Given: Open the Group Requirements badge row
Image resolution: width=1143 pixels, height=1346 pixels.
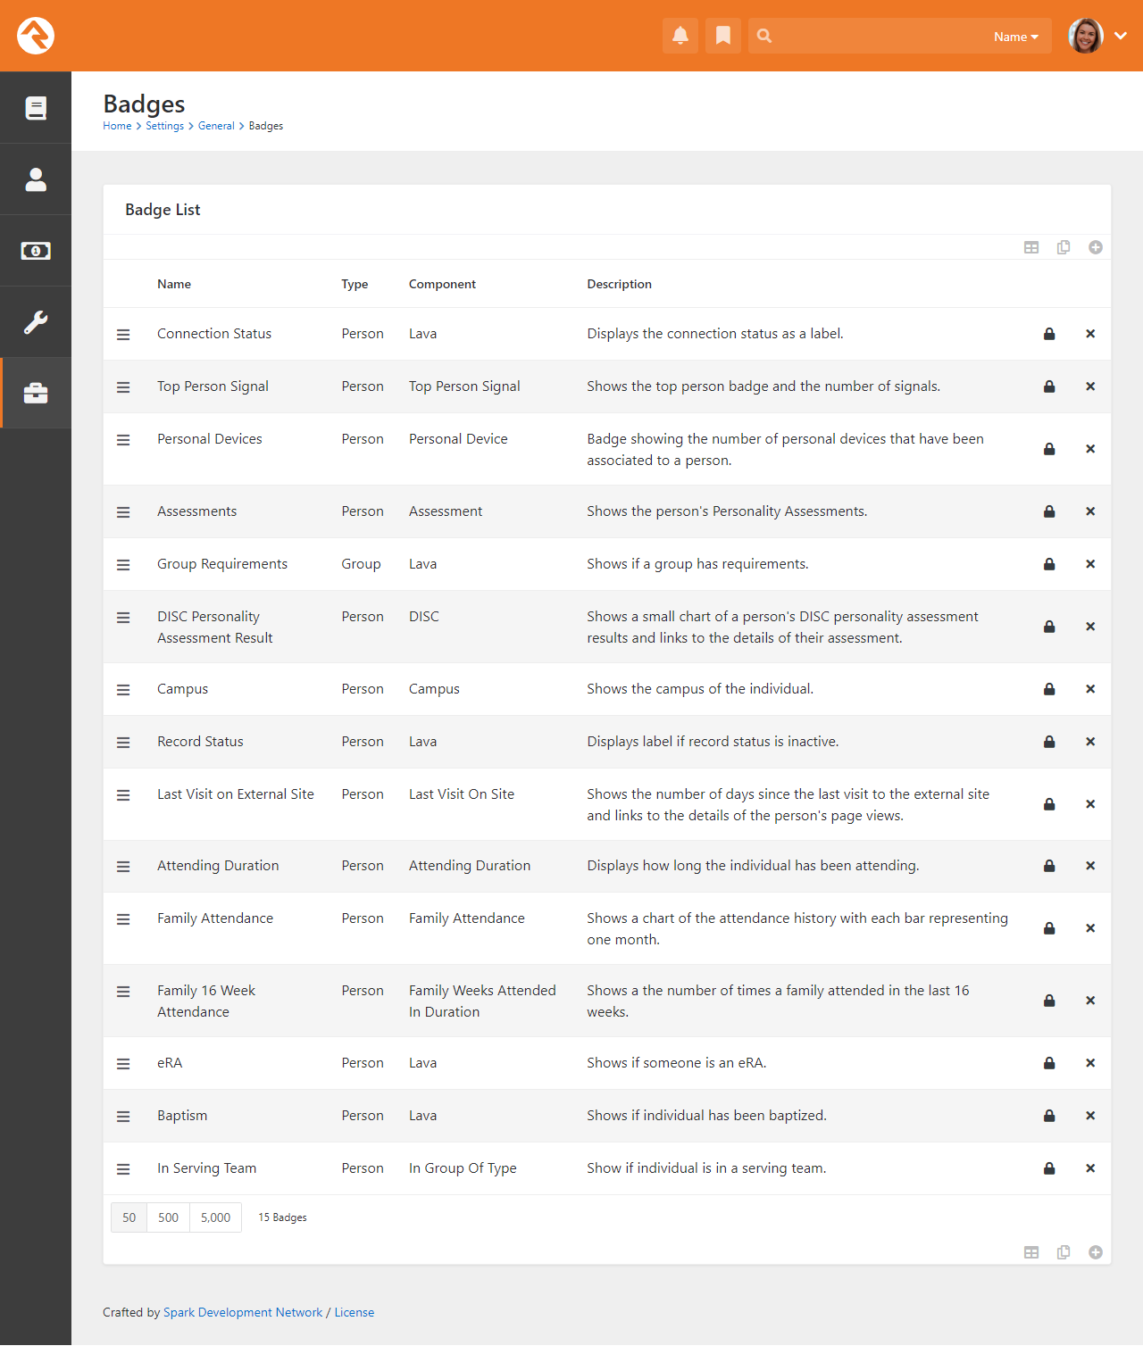Looking at the screenshot, I should click(x=607, y=564).
